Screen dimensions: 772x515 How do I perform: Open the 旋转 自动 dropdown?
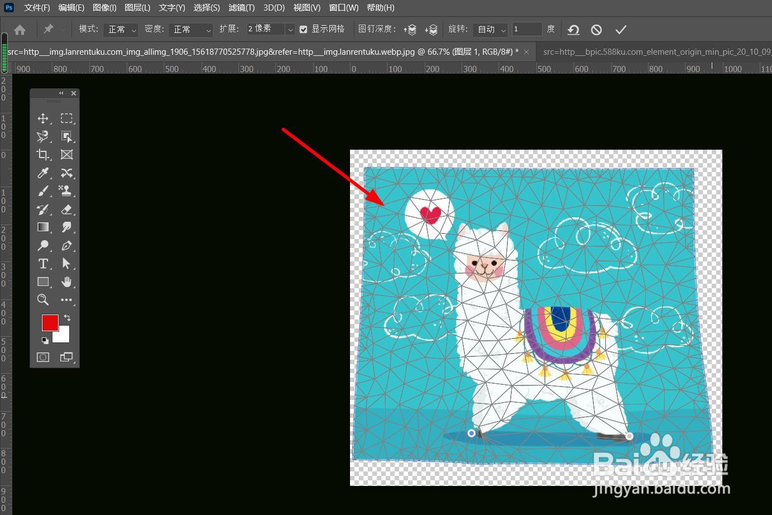(490, 30)
